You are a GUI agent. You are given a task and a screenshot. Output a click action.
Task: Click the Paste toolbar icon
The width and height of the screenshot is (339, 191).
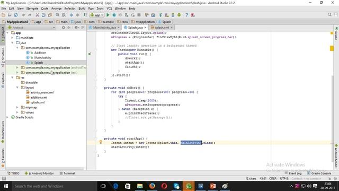[x=50, y=15]
